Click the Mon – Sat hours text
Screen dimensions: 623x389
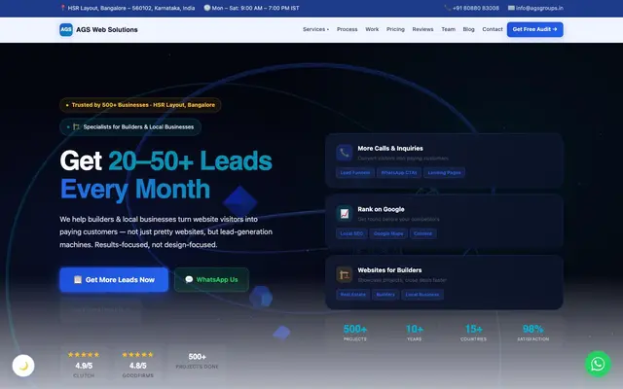(255, 8)
